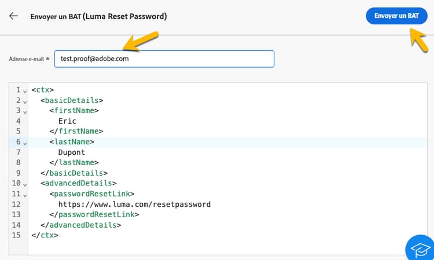
Task: Click the closing ctx tag
Action: 45,235
